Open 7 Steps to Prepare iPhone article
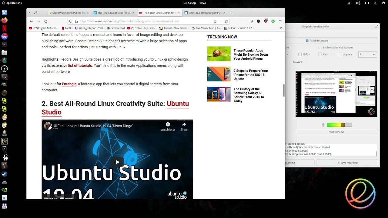This screenshot has width=388, height=218. click(251, 75)
